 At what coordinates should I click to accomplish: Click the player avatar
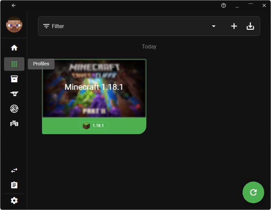click(x=14, y=25)
